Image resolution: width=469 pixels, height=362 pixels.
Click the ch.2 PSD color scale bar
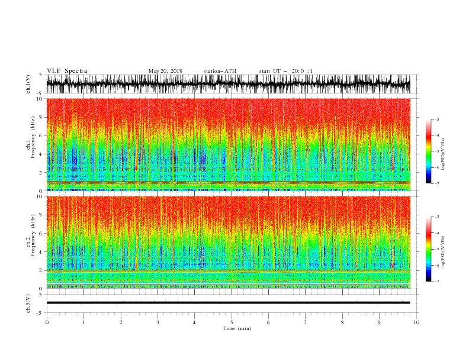point(429,249)
